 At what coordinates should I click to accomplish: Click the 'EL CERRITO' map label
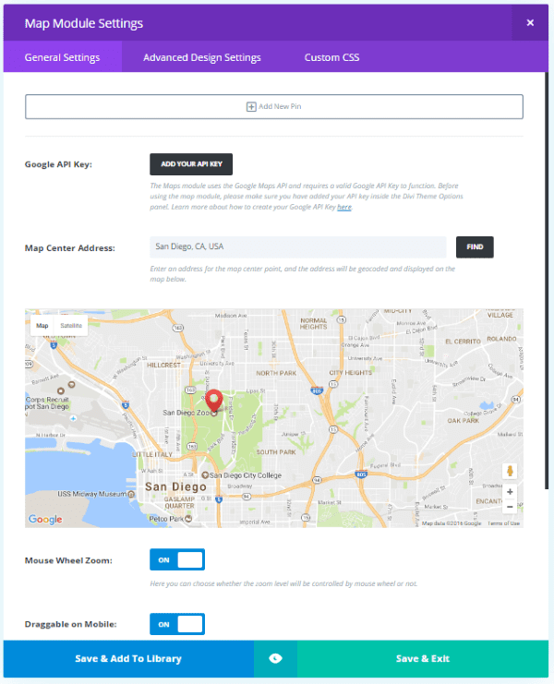[x=463, y=342]
